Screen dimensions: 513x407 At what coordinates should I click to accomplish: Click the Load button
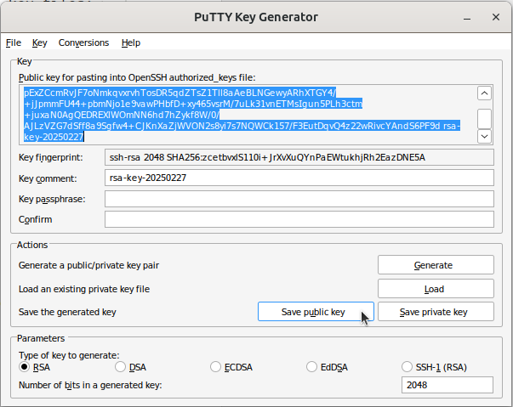436,289
